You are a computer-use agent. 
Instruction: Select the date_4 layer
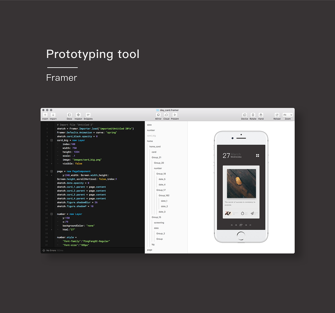pos(162,185)
